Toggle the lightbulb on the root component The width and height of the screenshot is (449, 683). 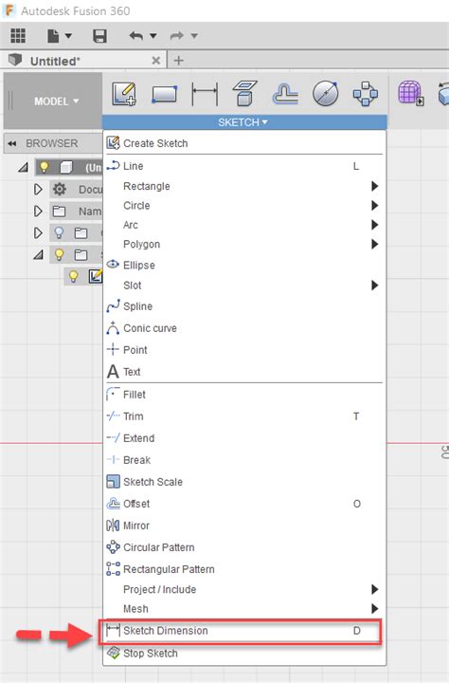(x=45, y=167)
